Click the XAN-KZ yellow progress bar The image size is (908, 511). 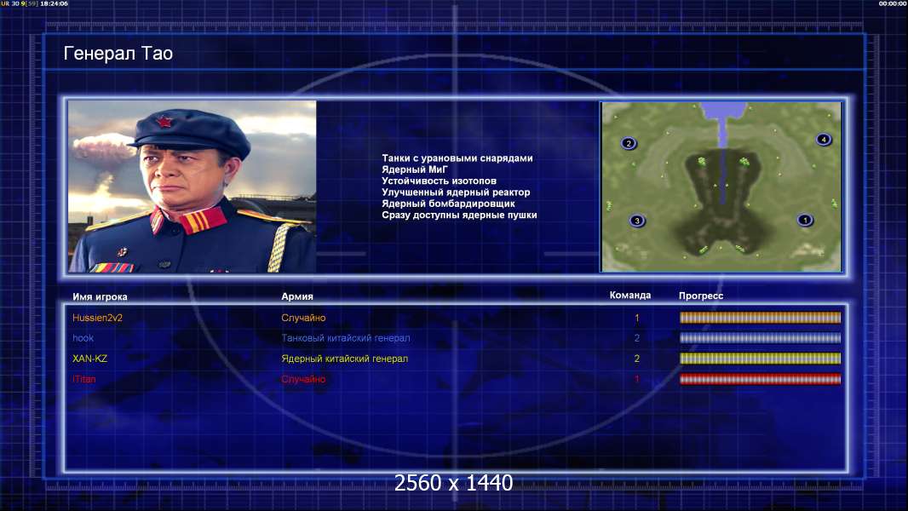760,359
